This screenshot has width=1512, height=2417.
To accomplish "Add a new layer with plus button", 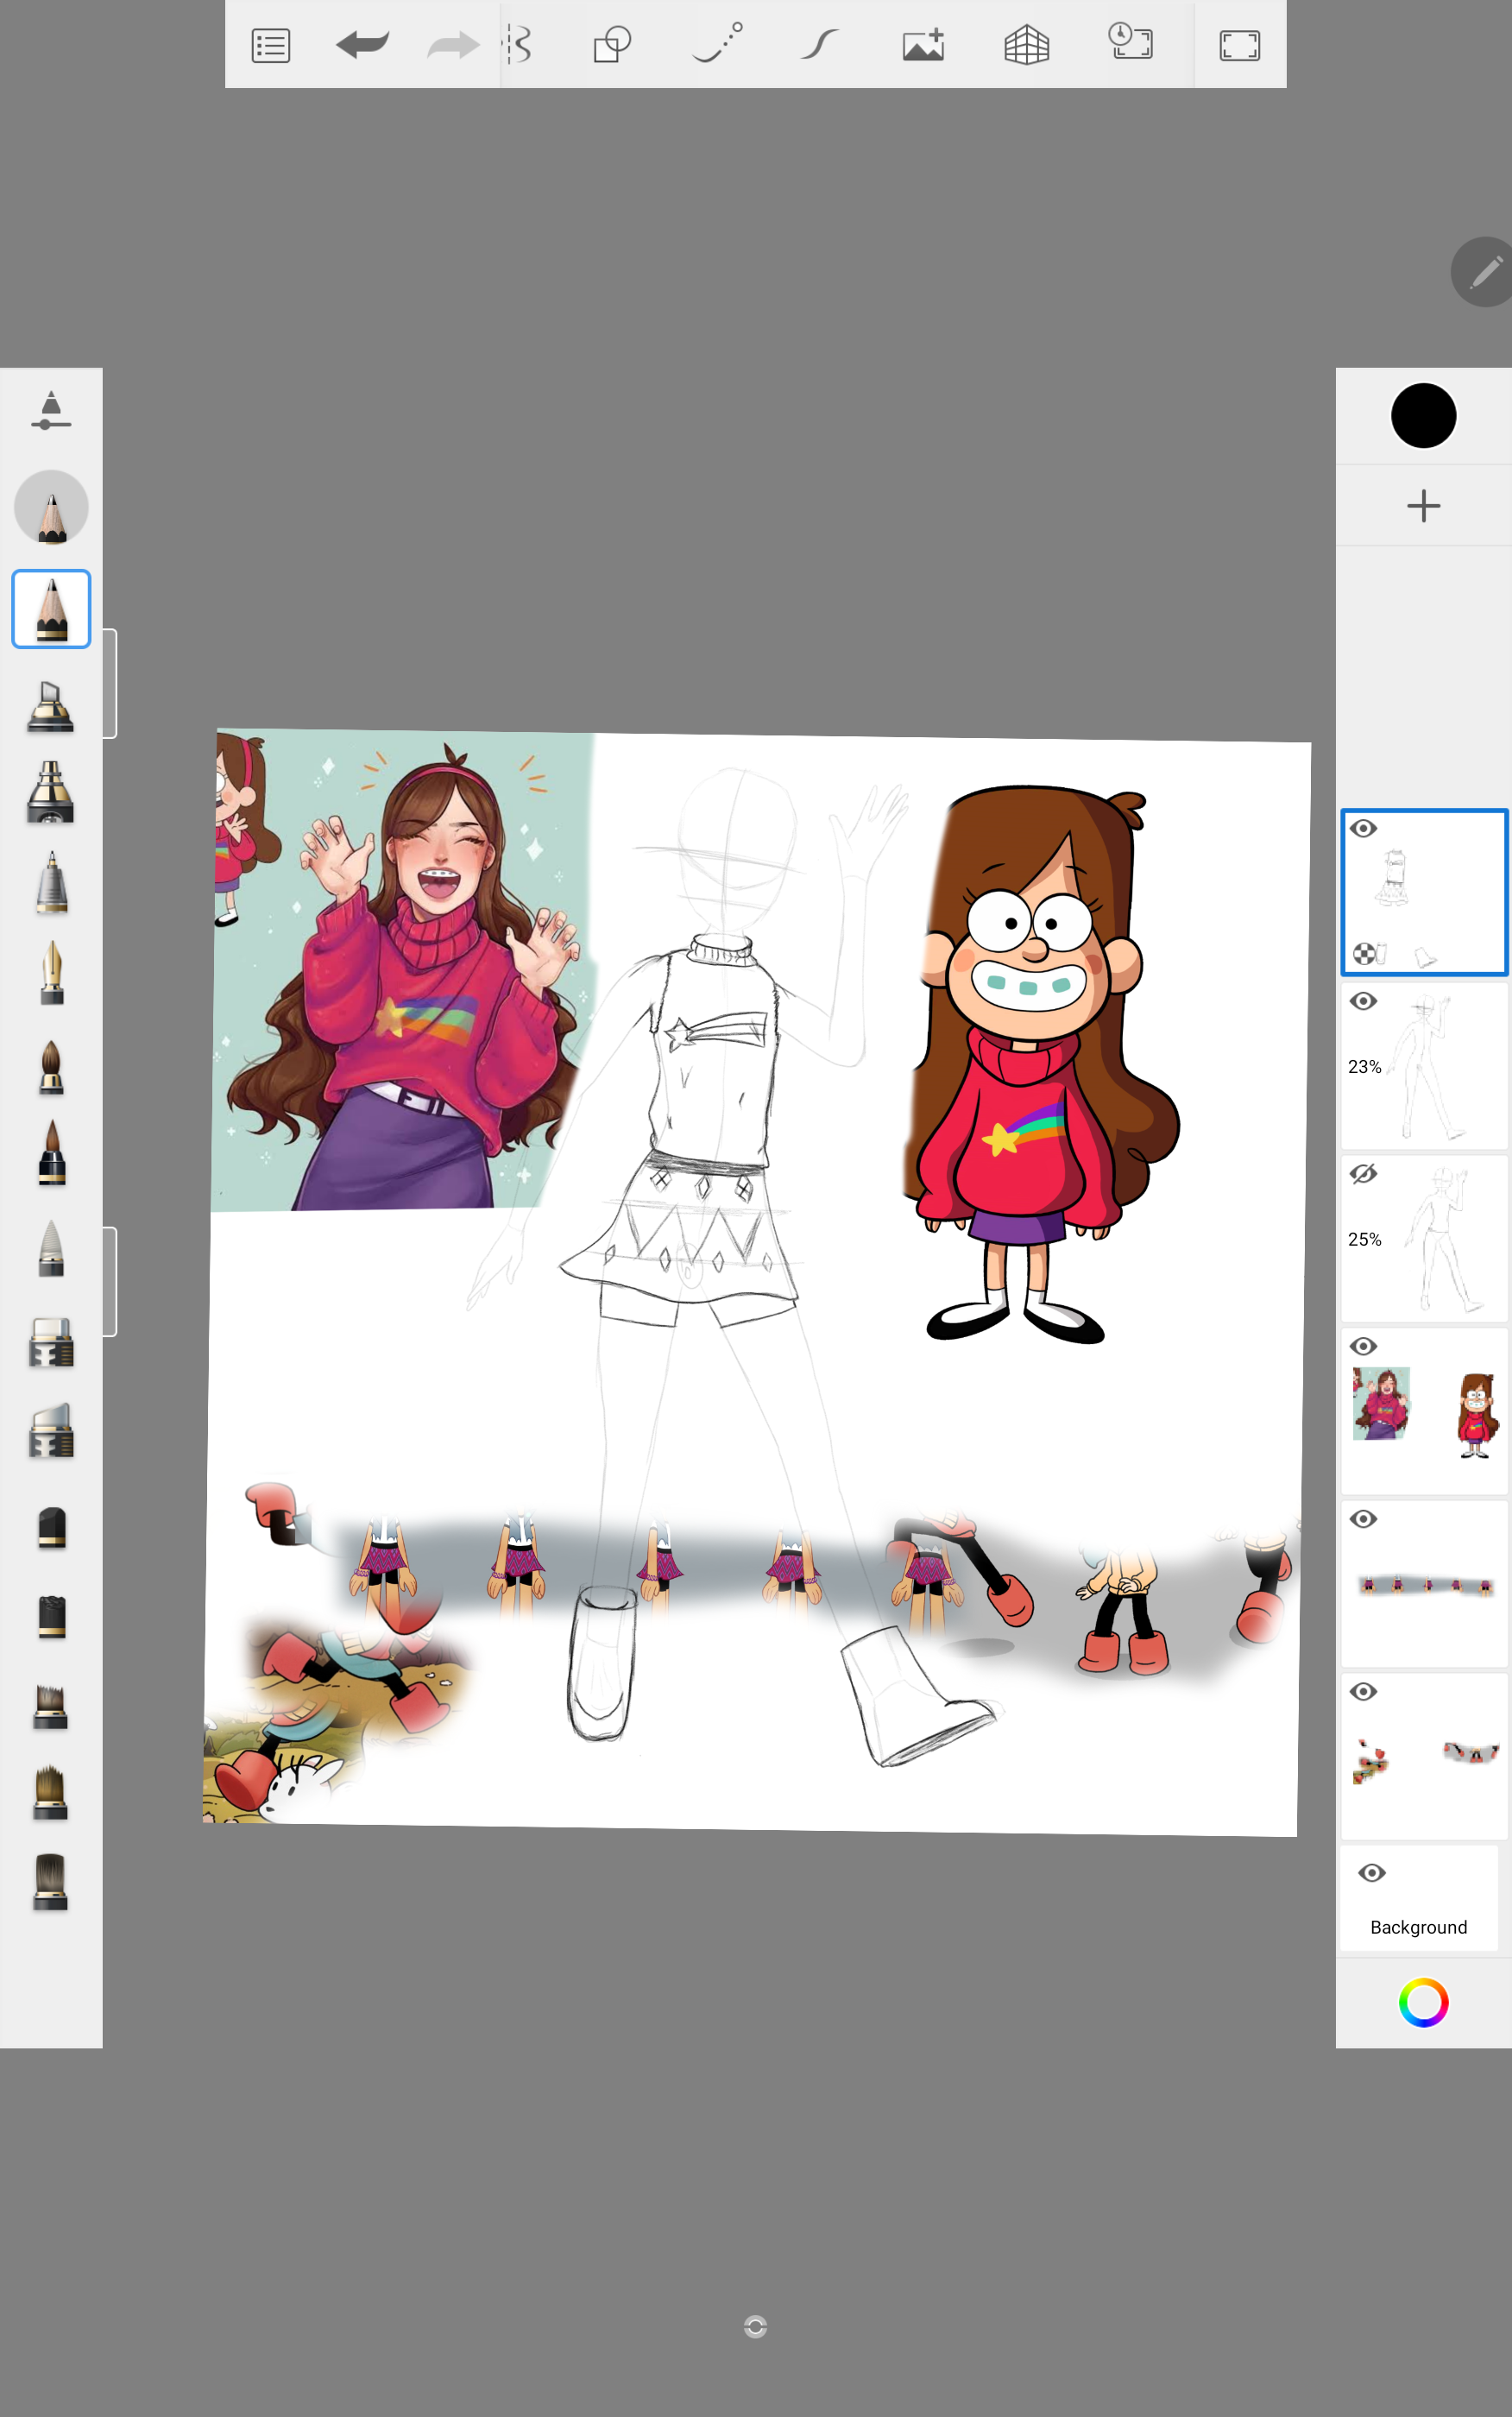I will 1423,506.
